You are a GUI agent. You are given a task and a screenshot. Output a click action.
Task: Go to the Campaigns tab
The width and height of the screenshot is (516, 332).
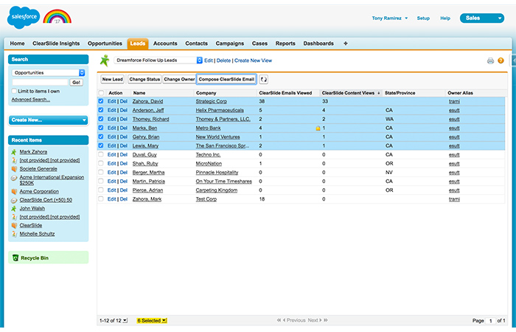(230, 44)
